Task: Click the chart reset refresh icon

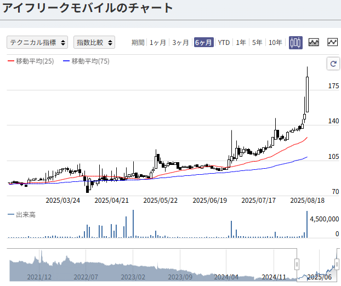Action: (333, 64)
